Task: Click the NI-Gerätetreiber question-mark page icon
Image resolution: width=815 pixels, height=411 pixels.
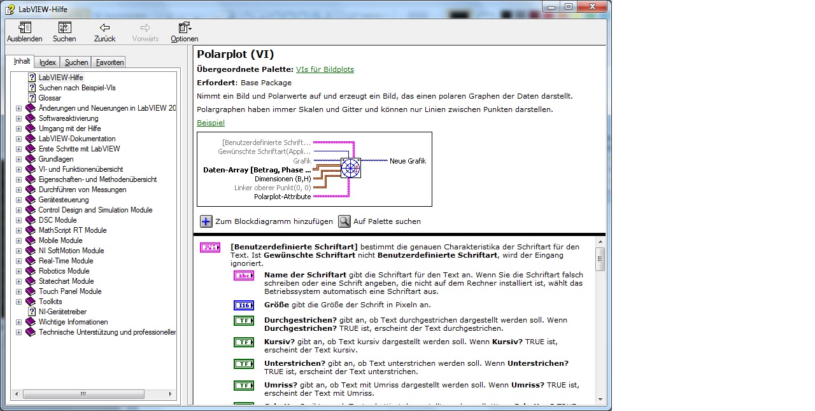Action: click(31, 312)
